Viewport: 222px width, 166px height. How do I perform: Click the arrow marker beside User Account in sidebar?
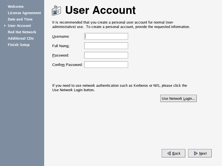coord(5,26)
